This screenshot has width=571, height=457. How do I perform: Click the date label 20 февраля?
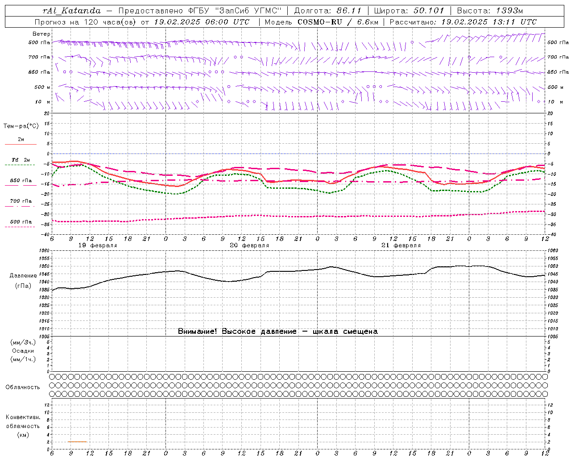click(249, 245)
